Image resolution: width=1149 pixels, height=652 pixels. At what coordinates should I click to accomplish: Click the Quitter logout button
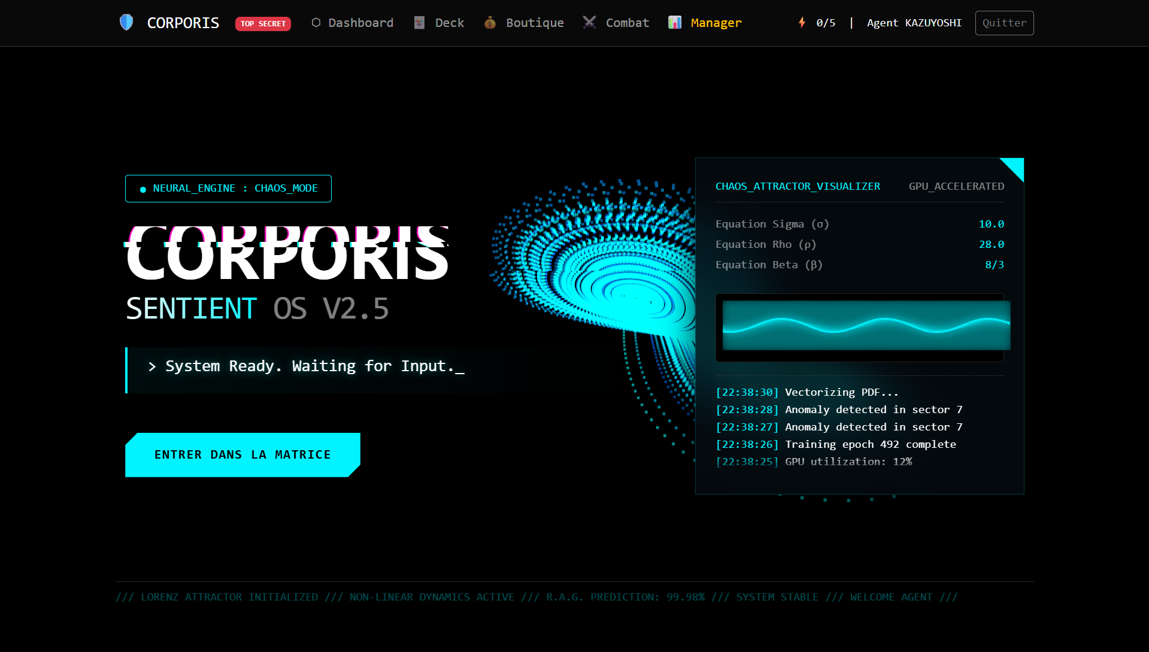pyautogui.click(x=1004, y=23)
